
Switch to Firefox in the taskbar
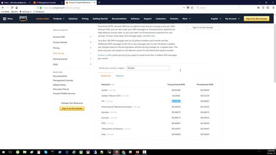116,152
